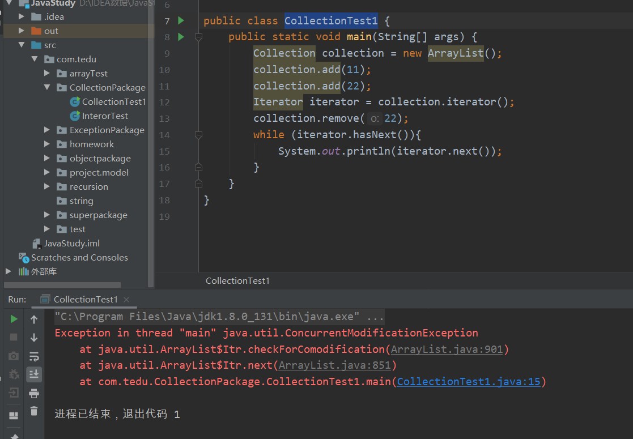Rerun CollectionTest1 with green play button

pos(14,319)
